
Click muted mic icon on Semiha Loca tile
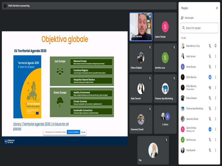pyautogui.click(x=174, y=47)
